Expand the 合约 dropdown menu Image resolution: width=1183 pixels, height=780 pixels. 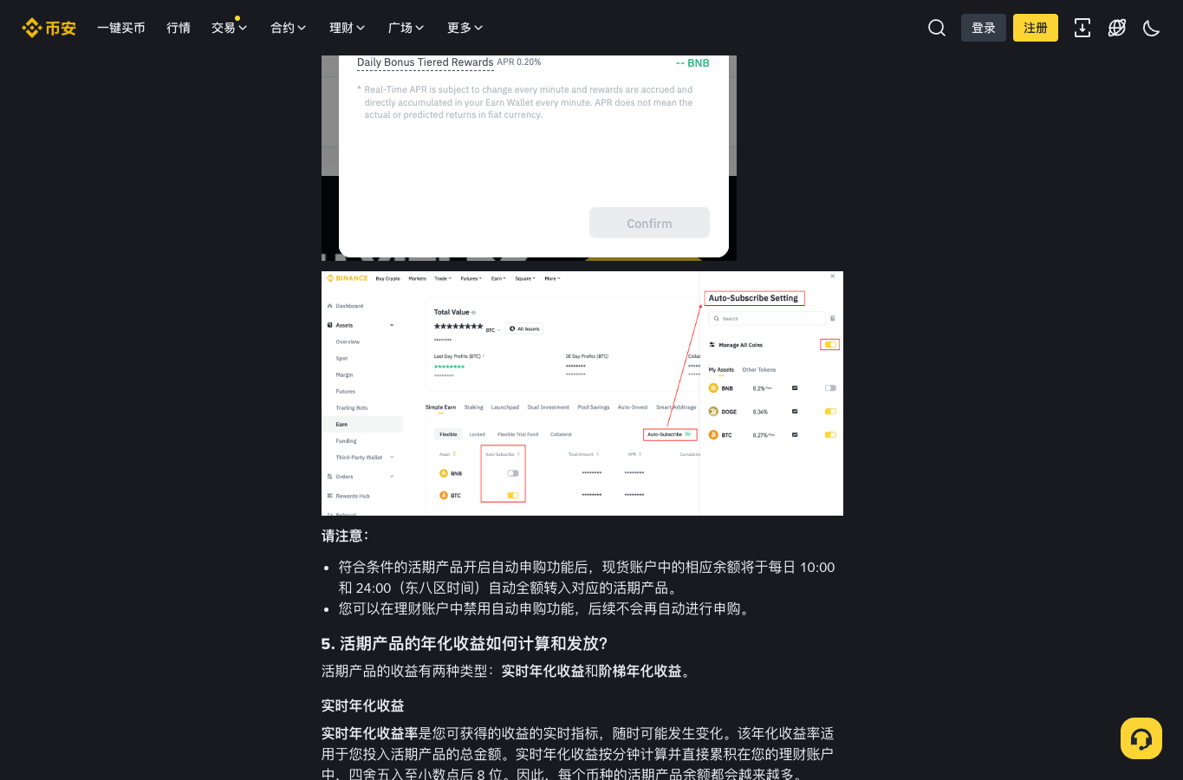289,28
